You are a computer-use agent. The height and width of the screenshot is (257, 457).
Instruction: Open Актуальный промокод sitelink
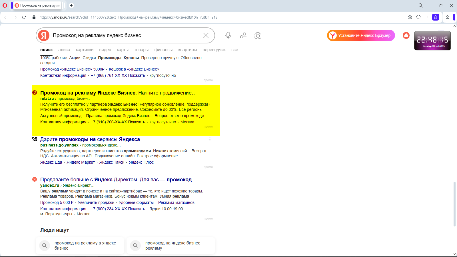[x=61, y=116]
